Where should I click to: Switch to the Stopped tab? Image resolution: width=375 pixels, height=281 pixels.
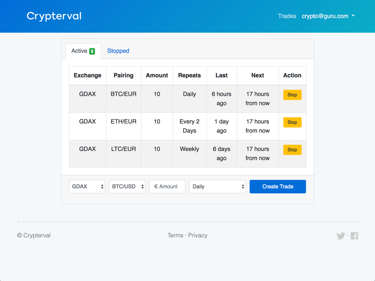(118, 51)
